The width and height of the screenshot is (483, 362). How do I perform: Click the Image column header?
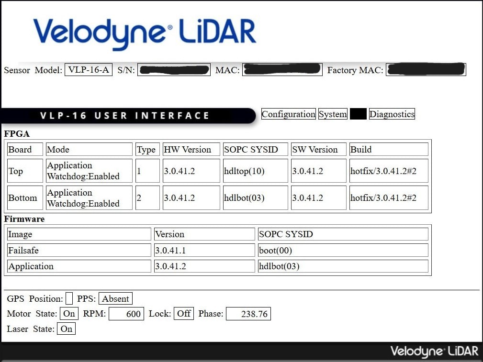(79, 234)
